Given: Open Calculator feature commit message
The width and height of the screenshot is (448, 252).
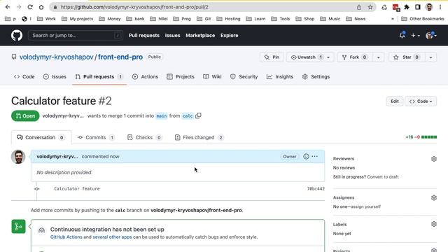Looking at the screenshot, I should pos(77,188).
